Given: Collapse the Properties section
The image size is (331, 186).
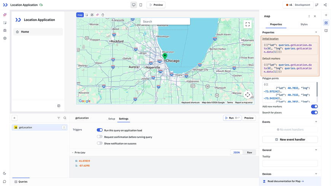Looking at the screenshot, I should point(316,32).
